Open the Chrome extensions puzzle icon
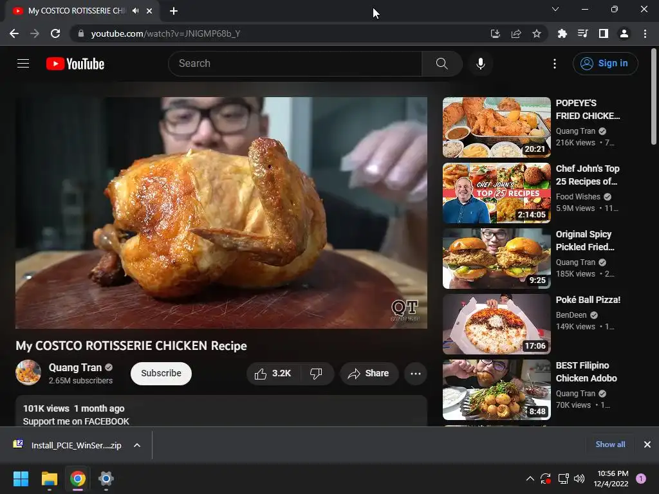The height and width of the screenshot is (494, 659). [562, 33]
